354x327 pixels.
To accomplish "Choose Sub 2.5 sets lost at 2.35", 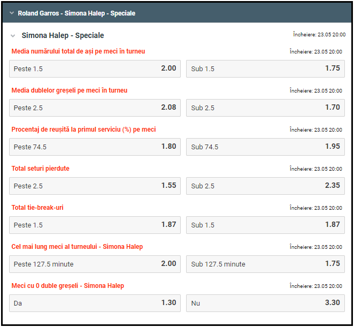I will pos(265,186).
